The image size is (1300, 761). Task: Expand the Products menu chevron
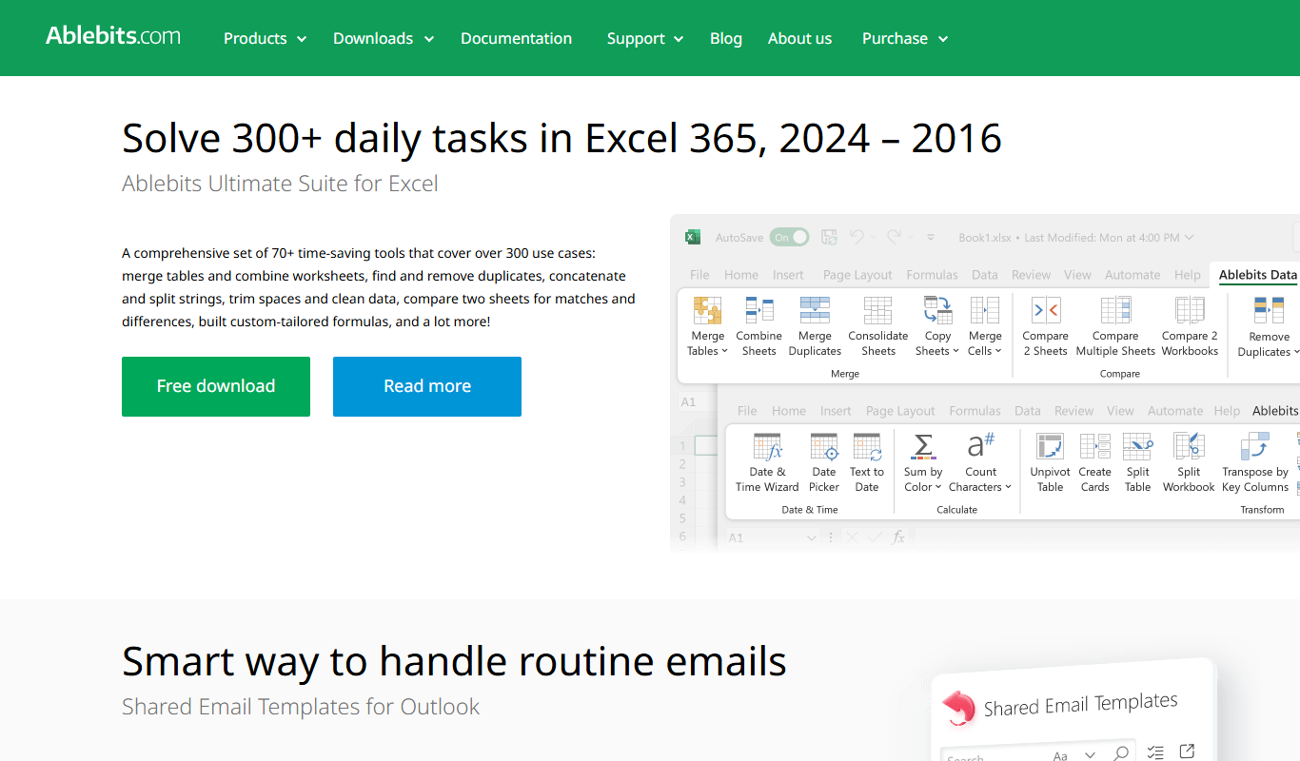click(x=302, y=39)
